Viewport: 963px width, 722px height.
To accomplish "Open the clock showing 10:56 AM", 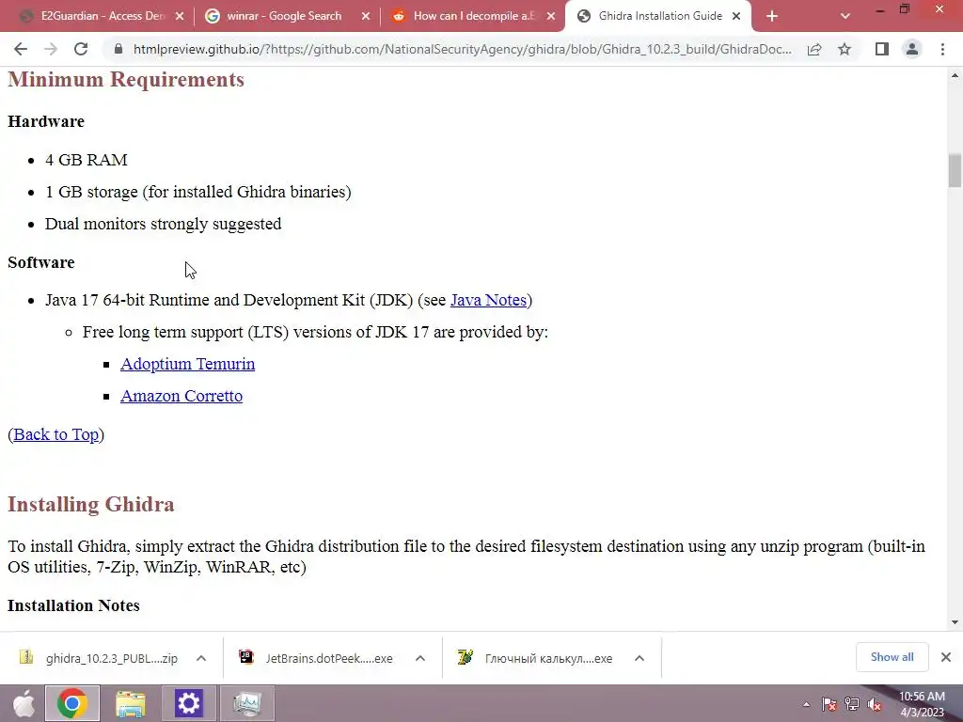I will [922, 704].
